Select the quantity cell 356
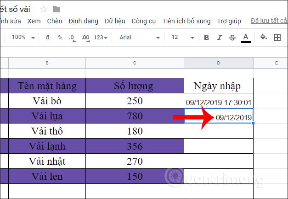 pos(135,146)
